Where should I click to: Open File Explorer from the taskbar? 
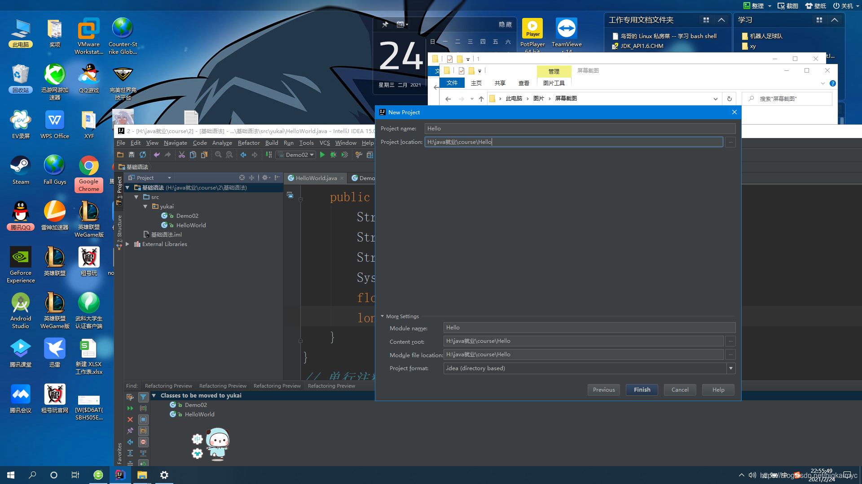142,475
